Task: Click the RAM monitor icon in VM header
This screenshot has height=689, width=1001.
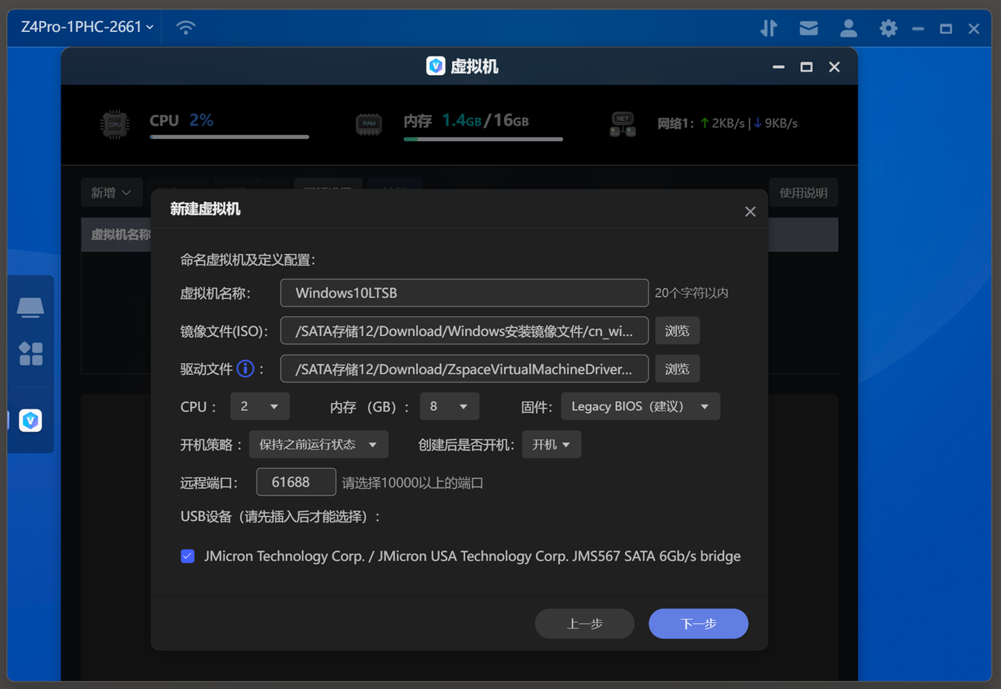Action: (368, 124)
